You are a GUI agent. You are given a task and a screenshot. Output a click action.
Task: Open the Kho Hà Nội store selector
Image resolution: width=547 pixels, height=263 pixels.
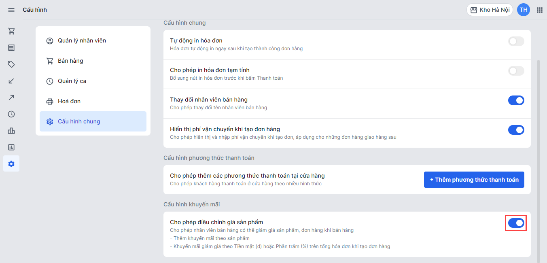(x=490, y=10)
